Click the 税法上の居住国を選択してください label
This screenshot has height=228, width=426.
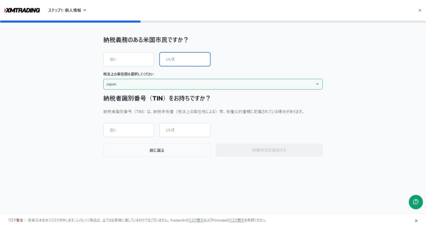pos(128,74)
